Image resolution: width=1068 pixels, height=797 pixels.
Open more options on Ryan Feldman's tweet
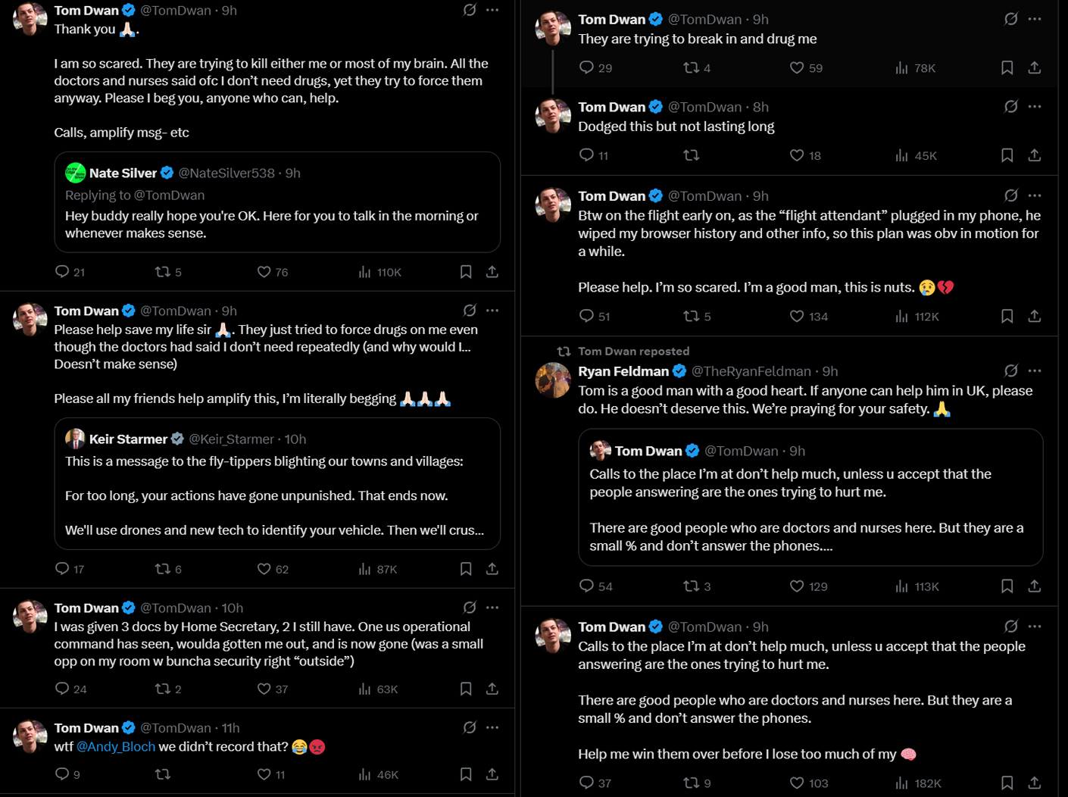click(x=1035, y=371)
